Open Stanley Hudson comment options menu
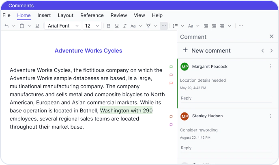This screenshot has width=279, height=165. pyautogui.click(x=271, y=116)
